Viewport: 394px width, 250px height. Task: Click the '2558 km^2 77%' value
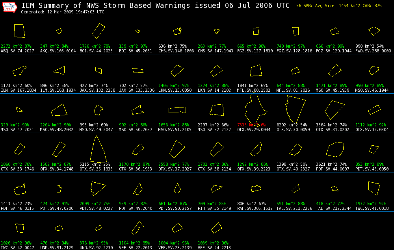174,165
